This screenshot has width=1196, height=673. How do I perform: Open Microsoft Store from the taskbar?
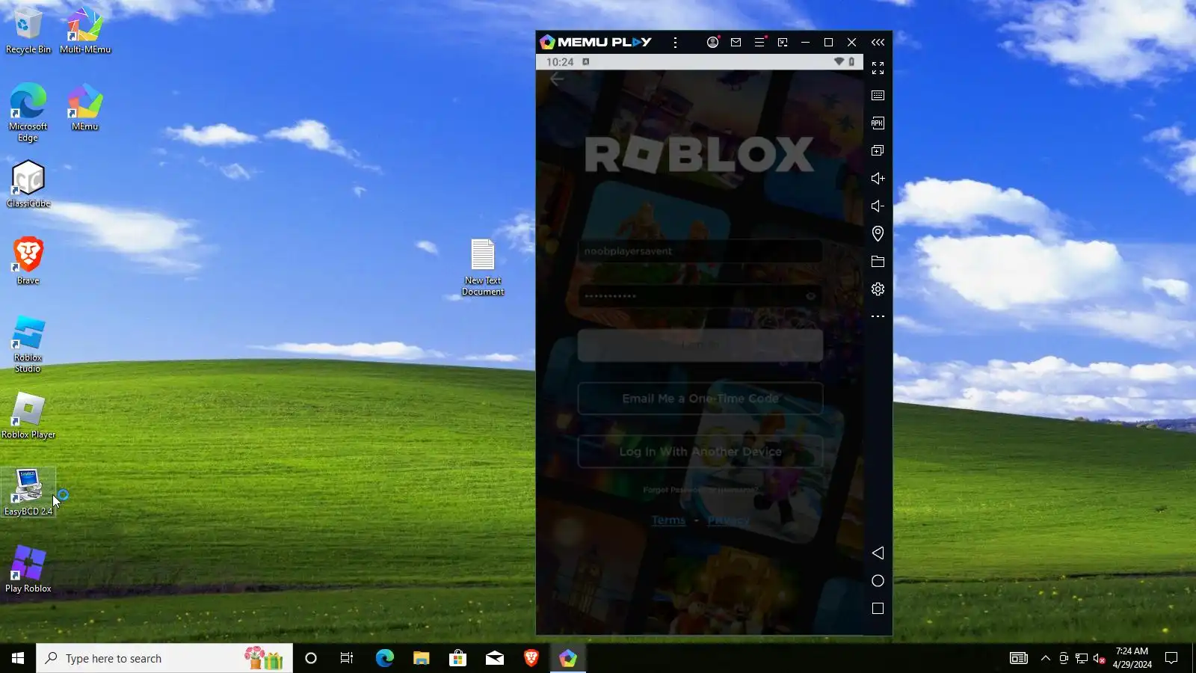coord(457,658)
